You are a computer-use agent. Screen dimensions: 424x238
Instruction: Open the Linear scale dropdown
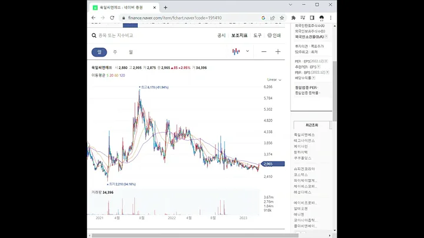[x=274, y=80]
